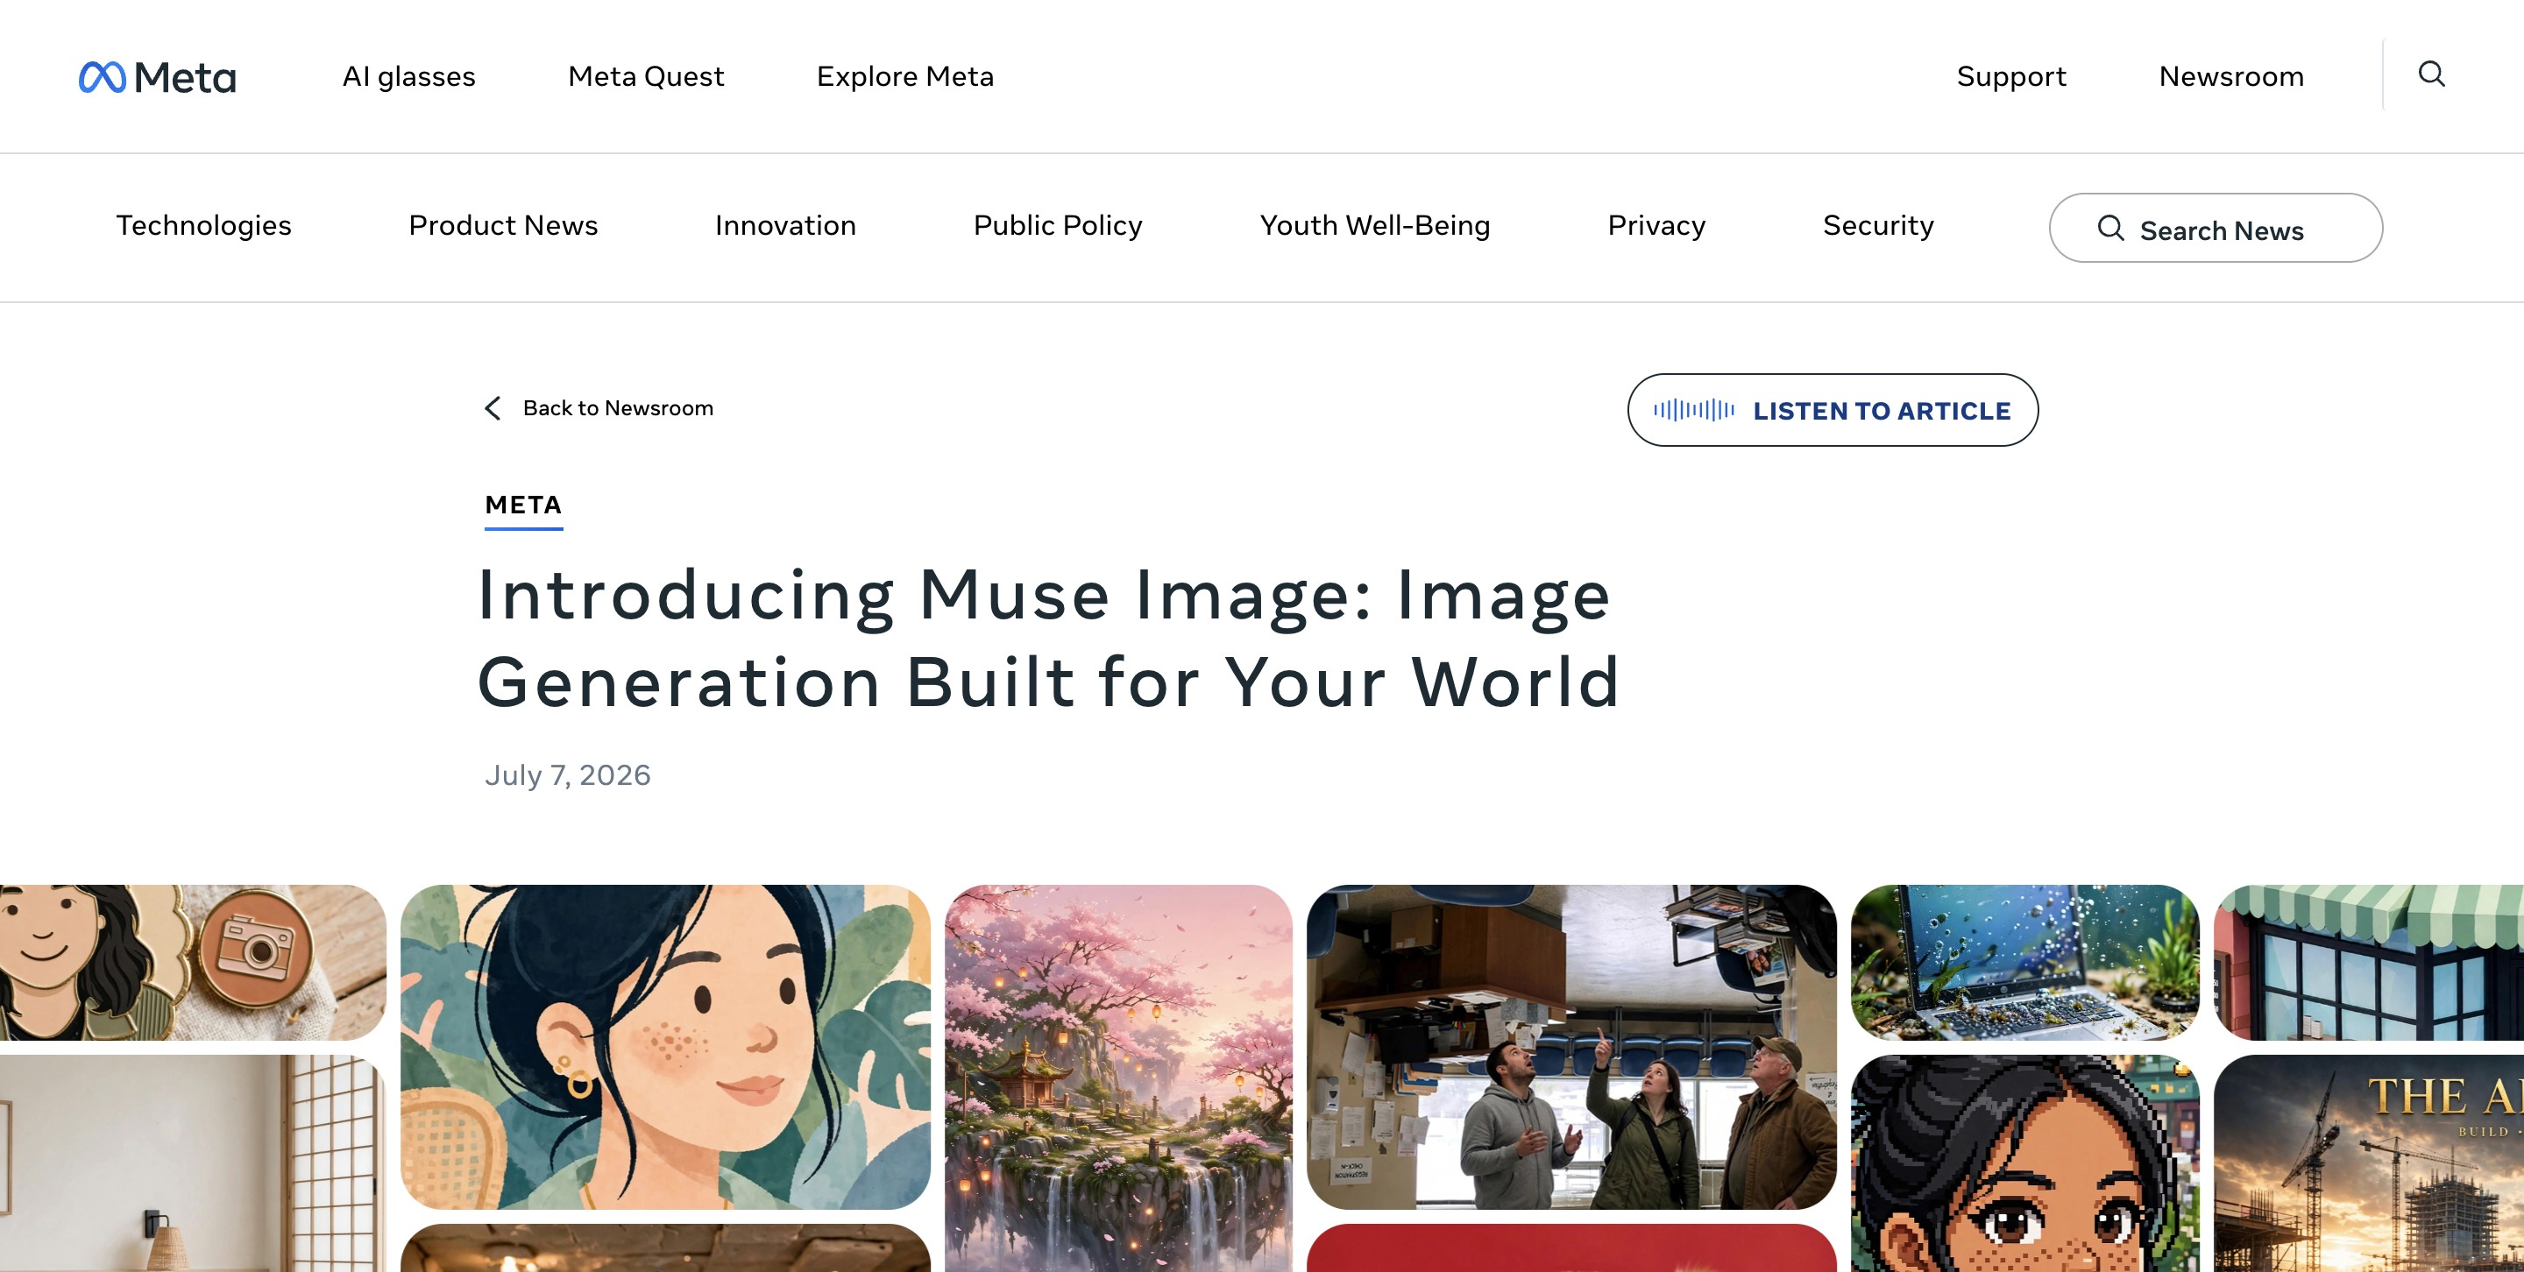Open the Privacy category
2524x1272 pixels.
pos(1655,225)
